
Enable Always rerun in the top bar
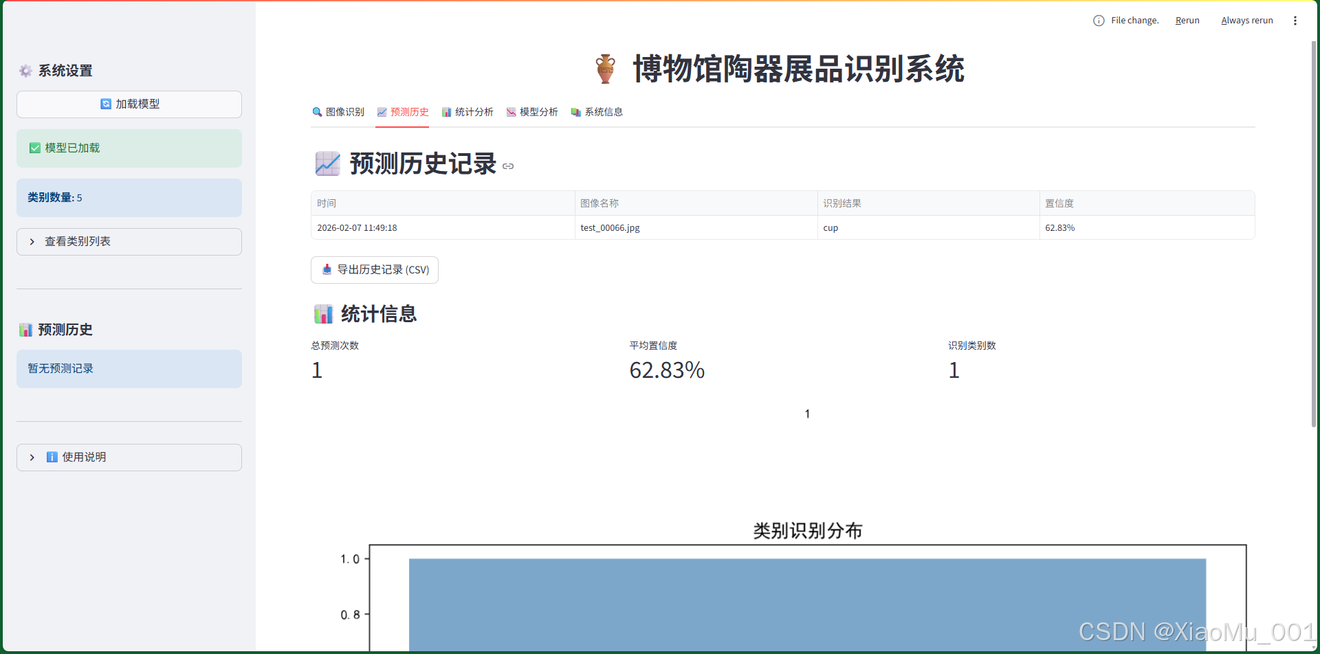click(1246, 20)
